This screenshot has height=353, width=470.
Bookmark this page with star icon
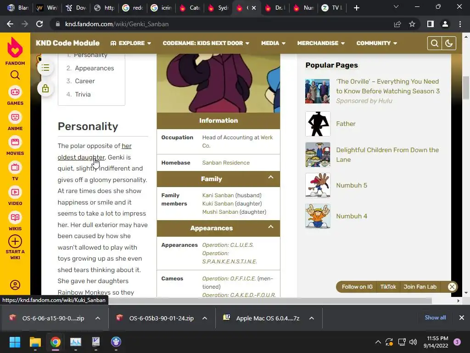pos(412,24)
